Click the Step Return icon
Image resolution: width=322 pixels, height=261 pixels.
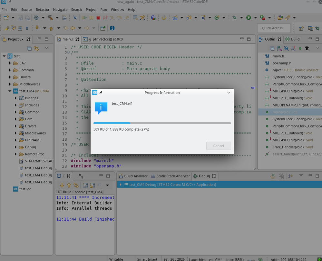click(126, 18)
